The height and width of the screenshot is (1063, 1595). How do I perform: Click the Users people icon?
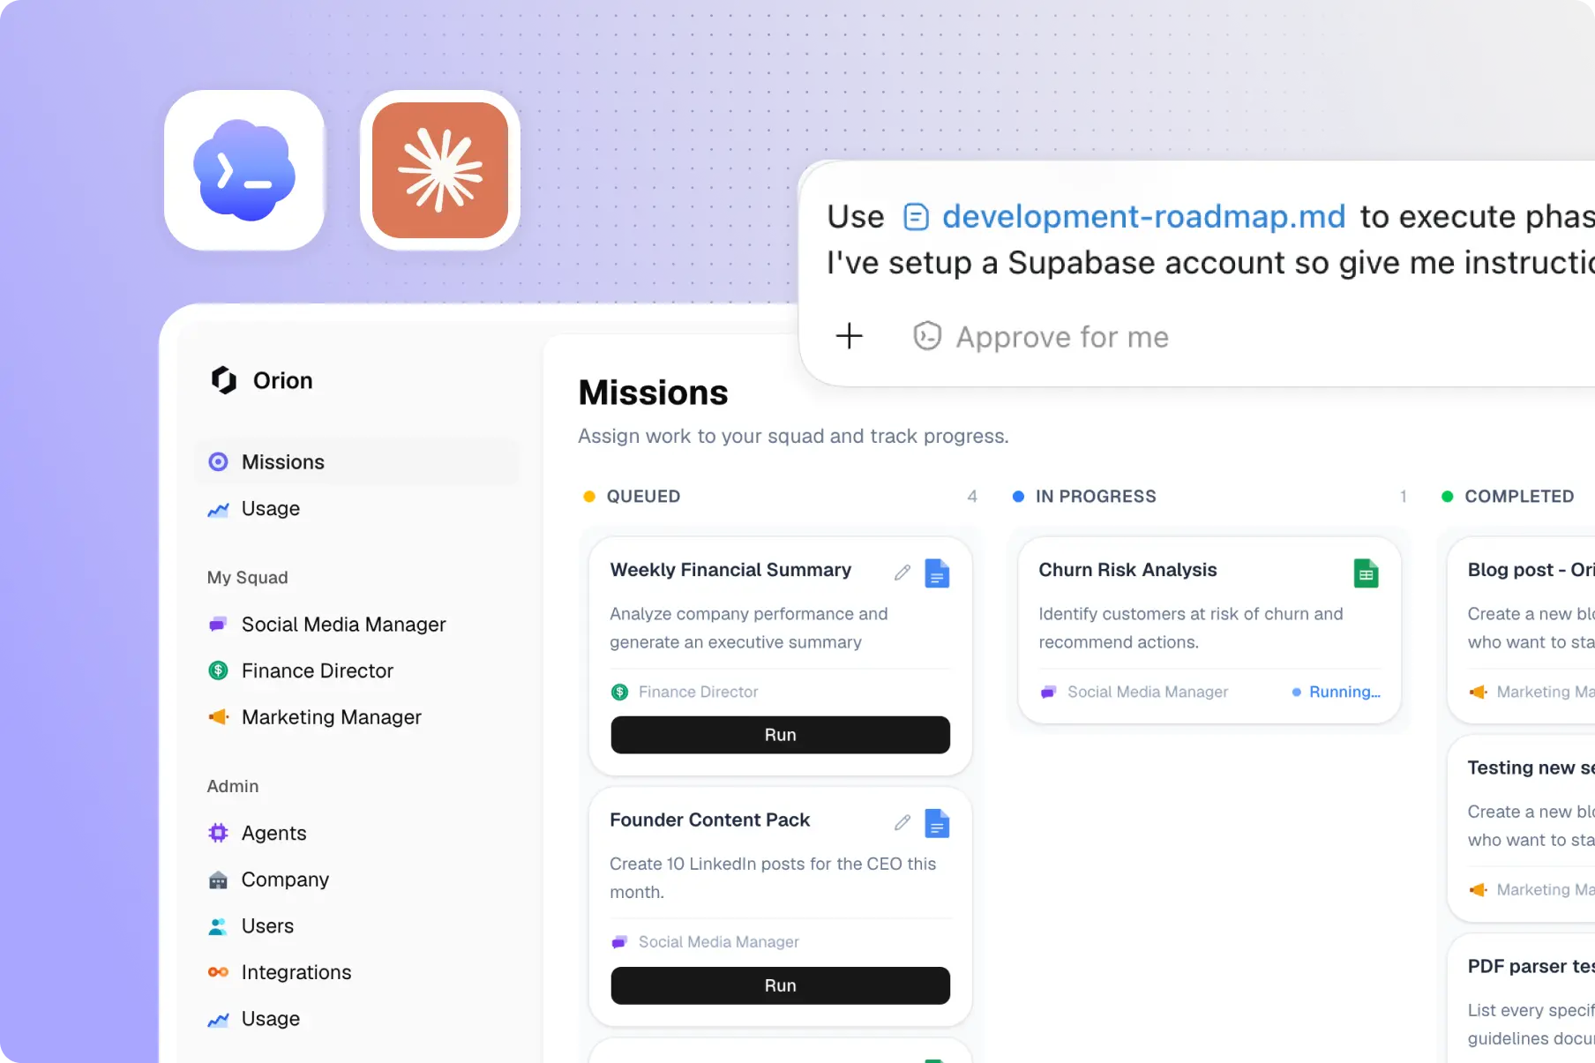click(x=218, y=926)
